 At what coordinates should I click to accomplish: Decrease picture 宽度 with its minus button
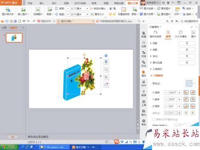click(68, 14)
